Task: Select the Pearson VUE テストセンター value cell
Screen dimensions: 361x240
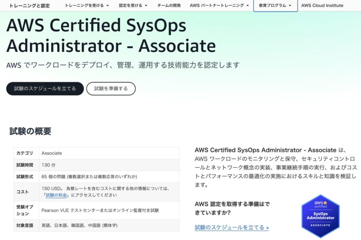Action: point(109,210)
